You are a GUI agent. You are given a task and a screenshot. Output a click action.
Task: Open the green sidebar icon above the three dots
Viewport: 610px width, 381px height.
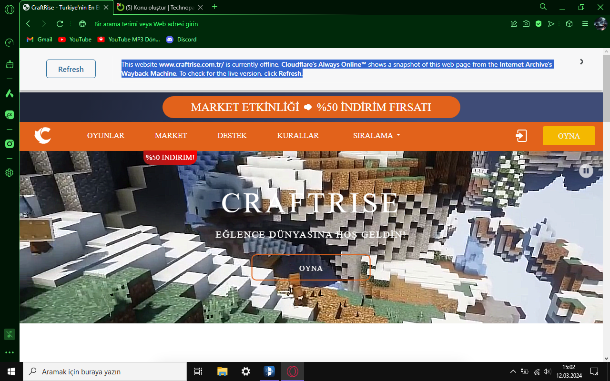[x=9, y=334]
